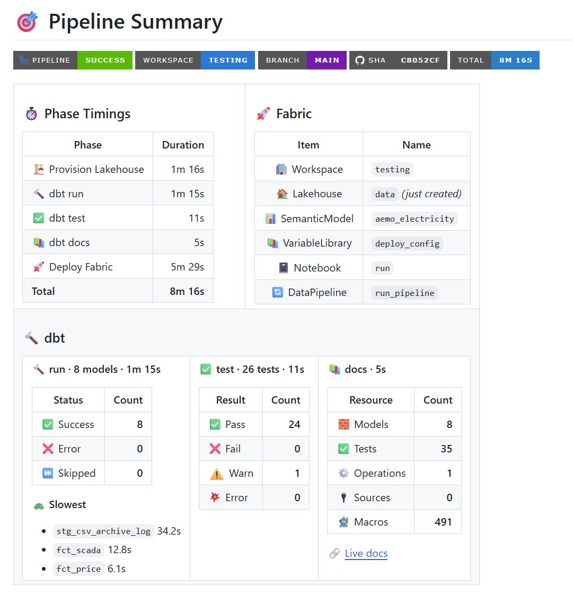The height and width of the screenshot is (594, 573).
Task: Click the mage icon beside Macros
Action: coord(343,522)
